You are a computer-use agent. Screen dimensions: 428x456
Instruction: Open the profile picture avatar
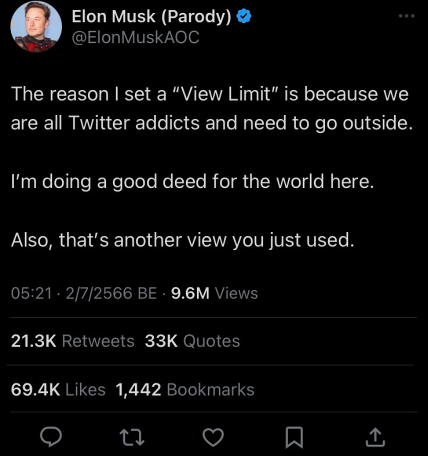pos(36,26)
